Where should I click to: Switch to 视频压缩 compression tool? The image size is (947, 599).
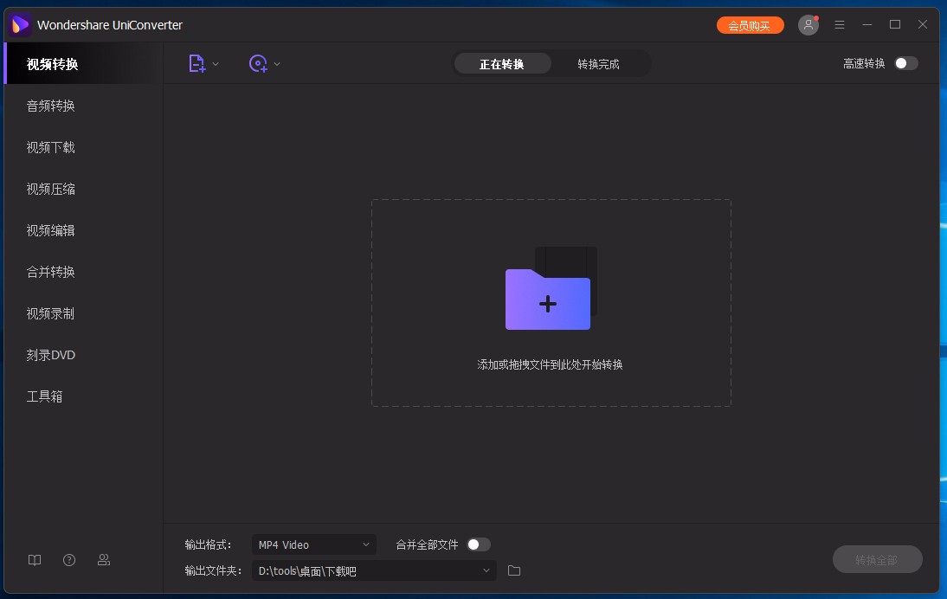[x=49, y=189]
